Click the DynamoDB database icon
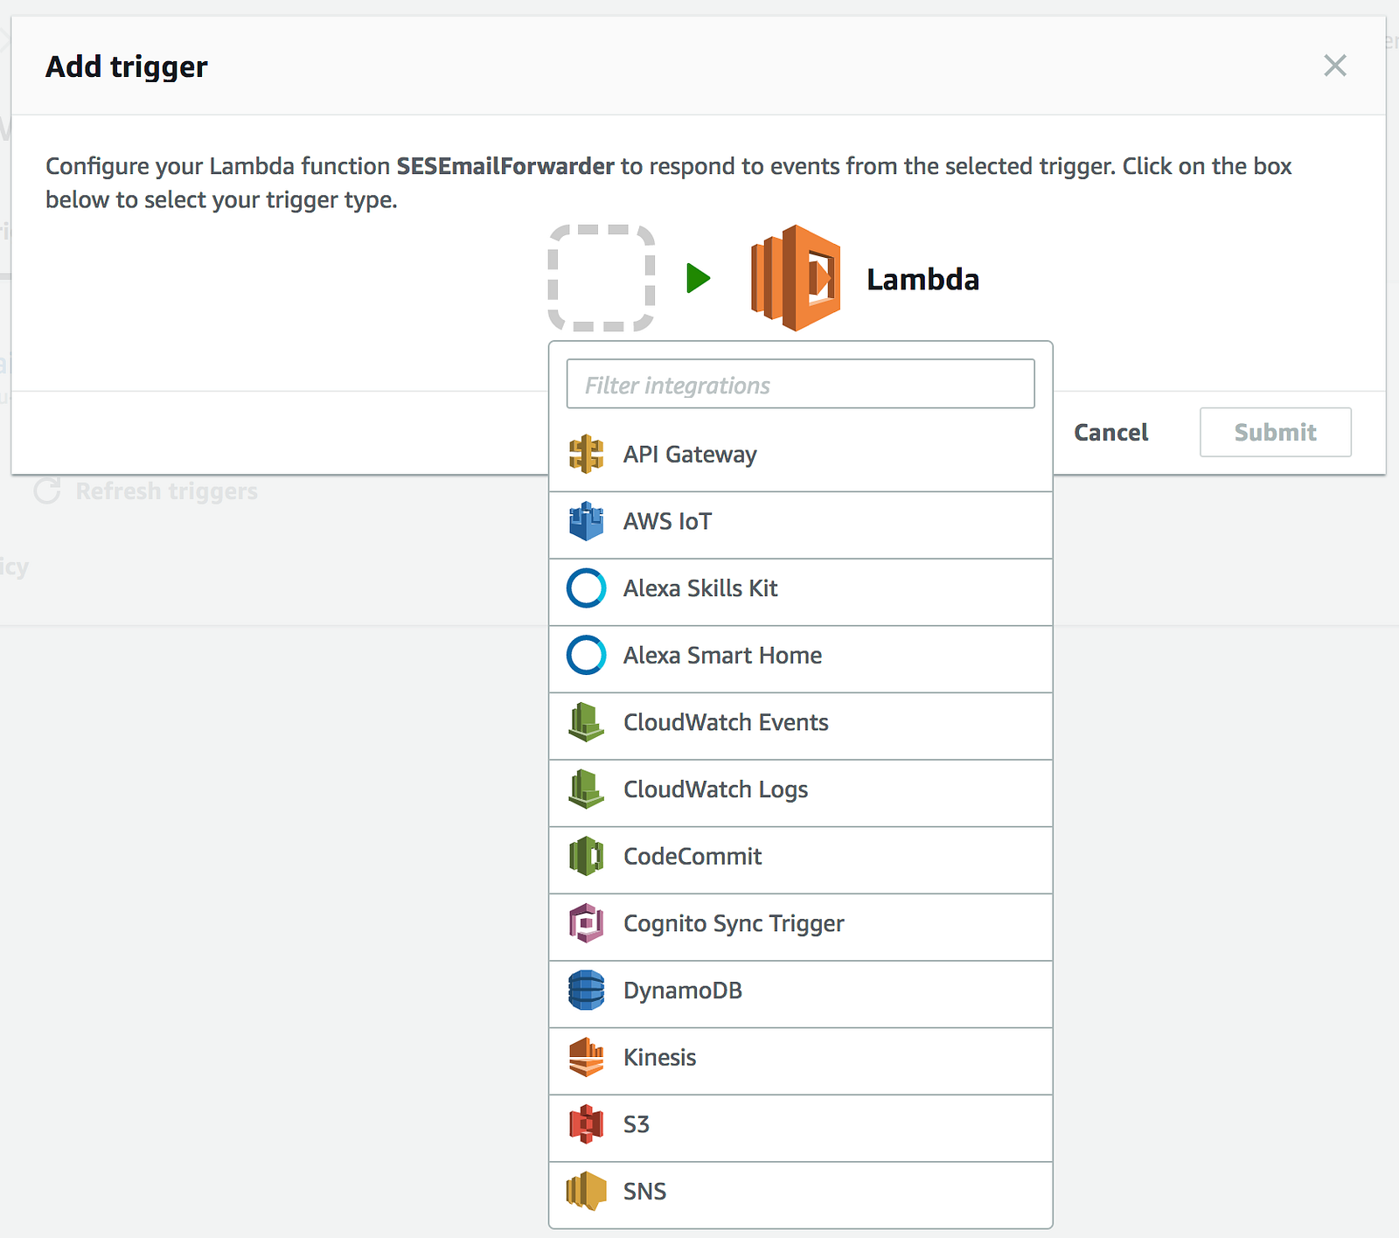 (586, 991)
